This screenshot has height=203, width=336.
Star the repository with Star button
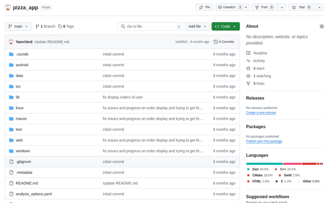click(x=302, y=7)
